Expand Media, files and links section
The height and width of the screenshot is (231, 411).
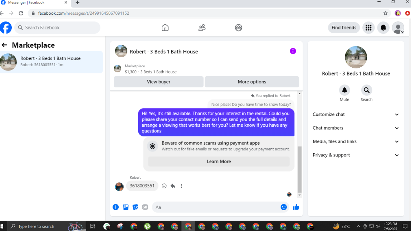point(356,141)
